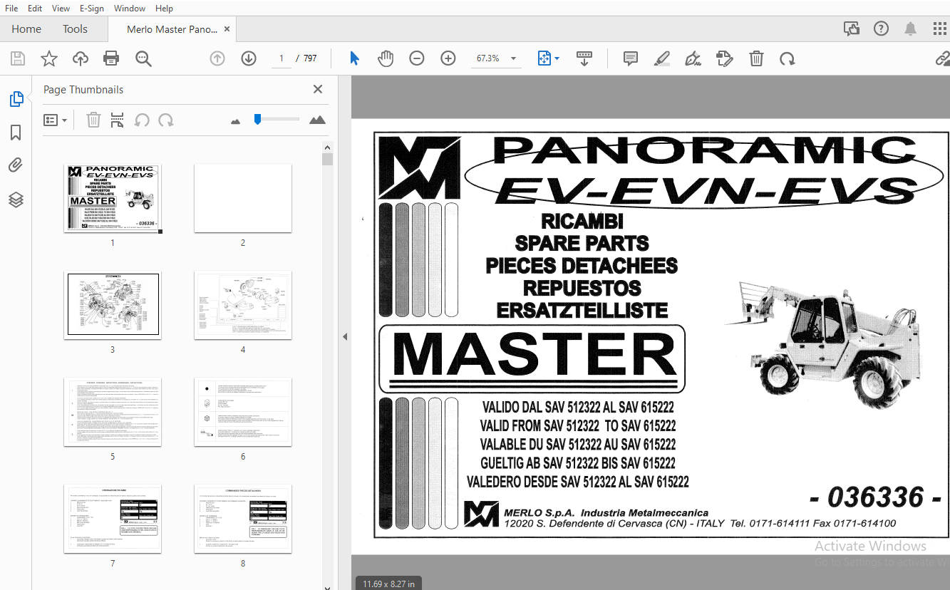Open the E-Sign menu

point(91,8)
